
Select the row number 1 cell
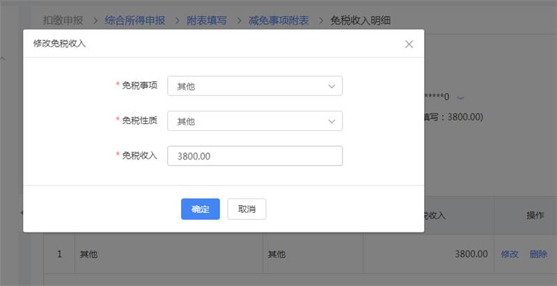pos(59,254)
